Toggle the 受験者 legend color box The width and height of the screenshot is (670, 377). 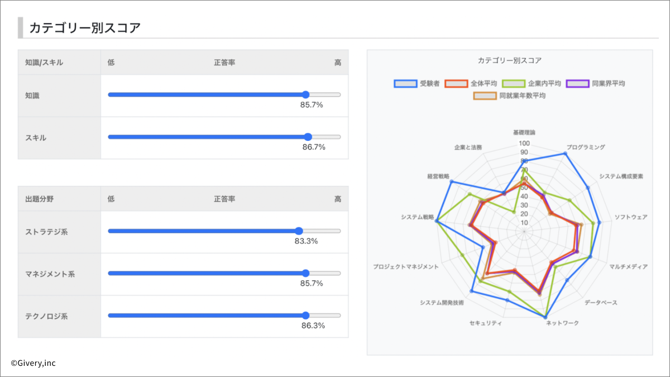[x=405, y=84]
